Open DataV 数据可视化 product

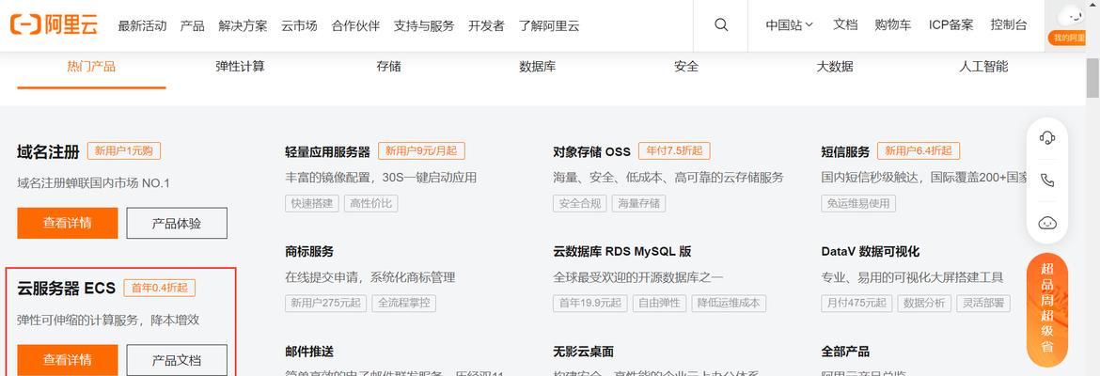point(870,251)
